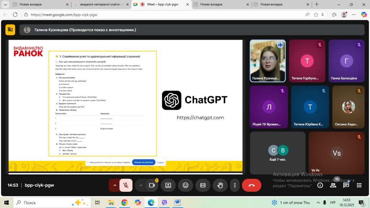Expand video settings chevron beside camera
370x208 pixels.
pyautogui.click(x=141, y=185)
